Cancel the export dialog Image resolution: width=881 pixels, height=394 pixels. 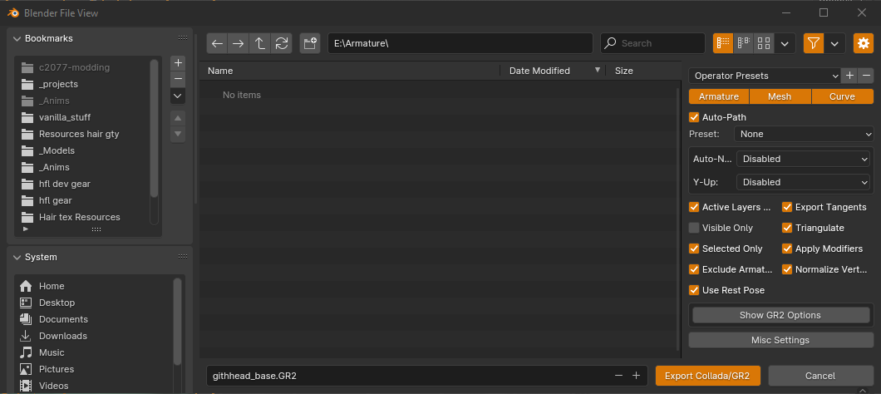[x=820, y=376]
